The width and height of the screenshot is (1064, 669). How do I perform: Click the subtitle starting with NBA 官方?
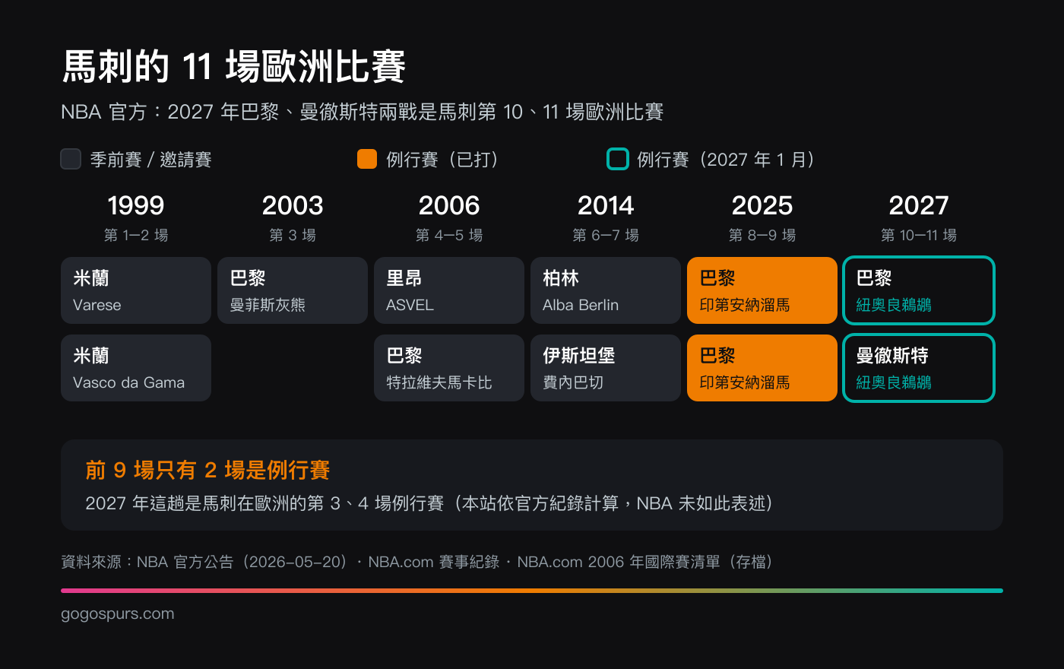tap(363, 113)
